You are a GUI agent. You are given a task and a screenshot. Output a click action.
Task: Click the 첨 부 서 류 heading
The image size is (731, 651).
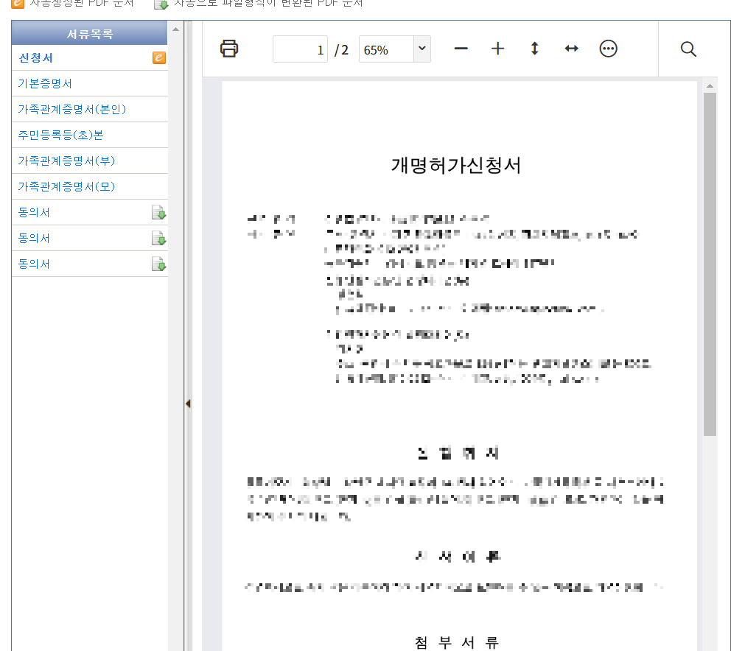click(x=456, y=642)
